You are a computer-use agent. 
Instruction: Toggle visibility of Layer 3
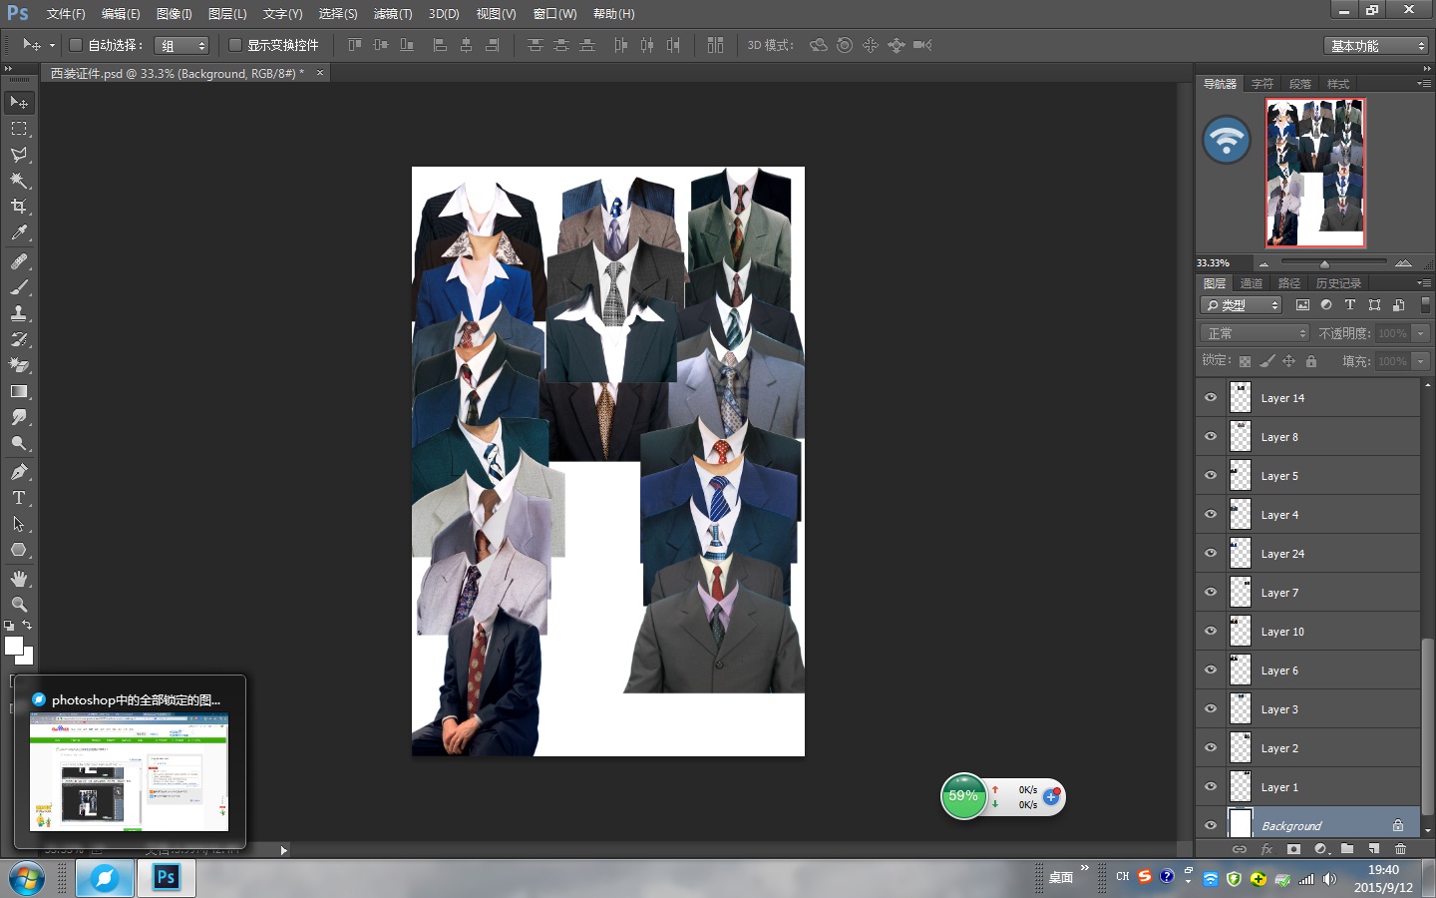coord(1211,708)
